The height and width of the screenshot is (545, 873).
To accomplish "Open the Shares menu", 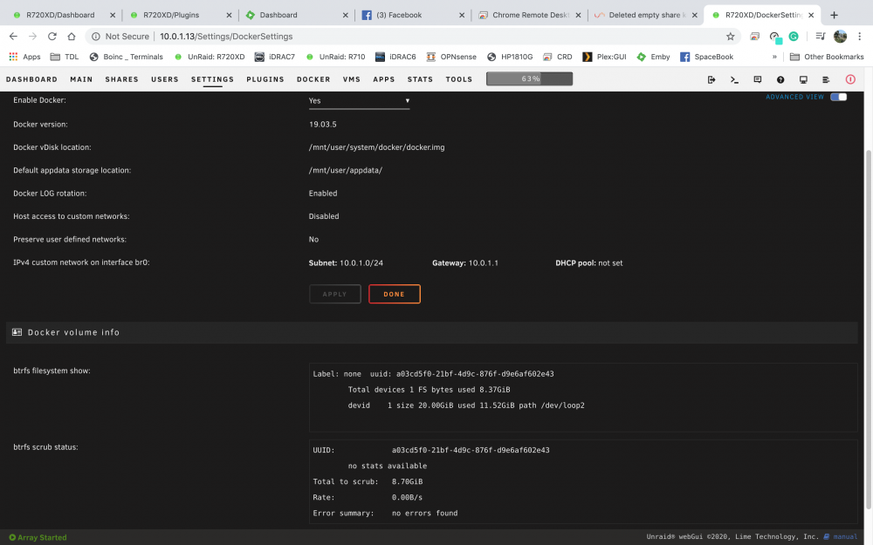I will click(122, 79).
